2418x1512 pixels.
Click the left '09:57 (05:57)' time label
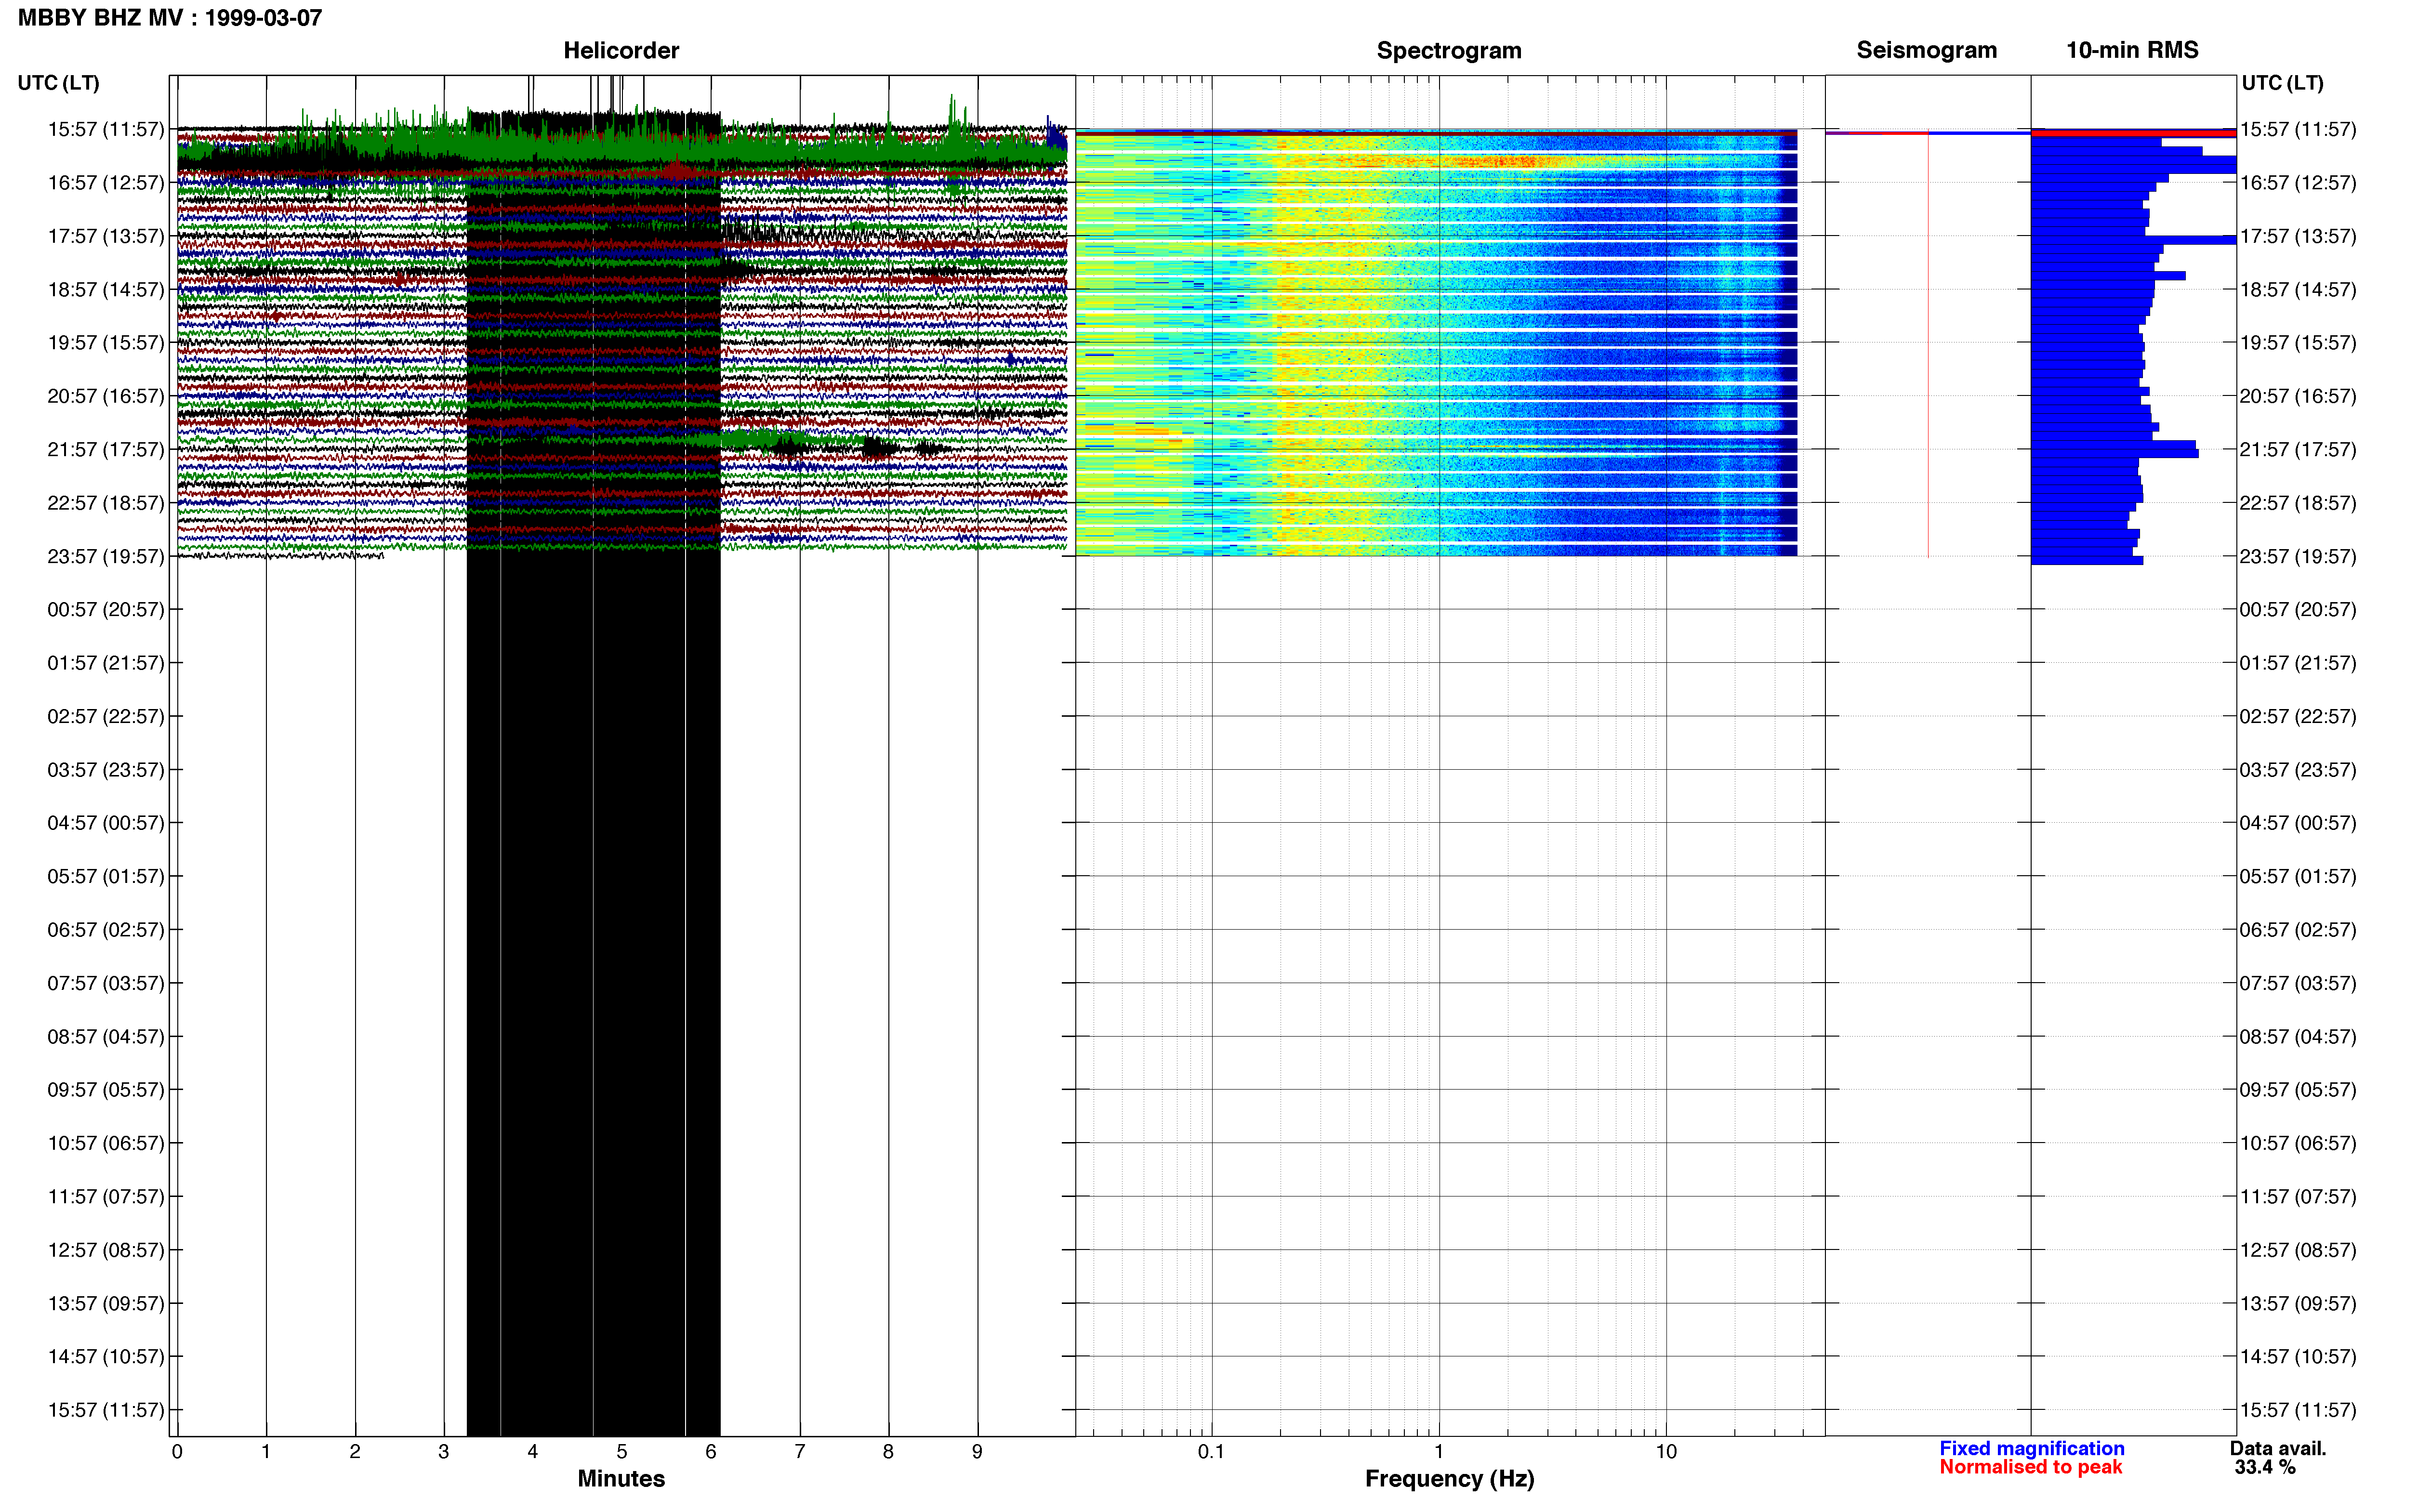[x=105, y=1090]
